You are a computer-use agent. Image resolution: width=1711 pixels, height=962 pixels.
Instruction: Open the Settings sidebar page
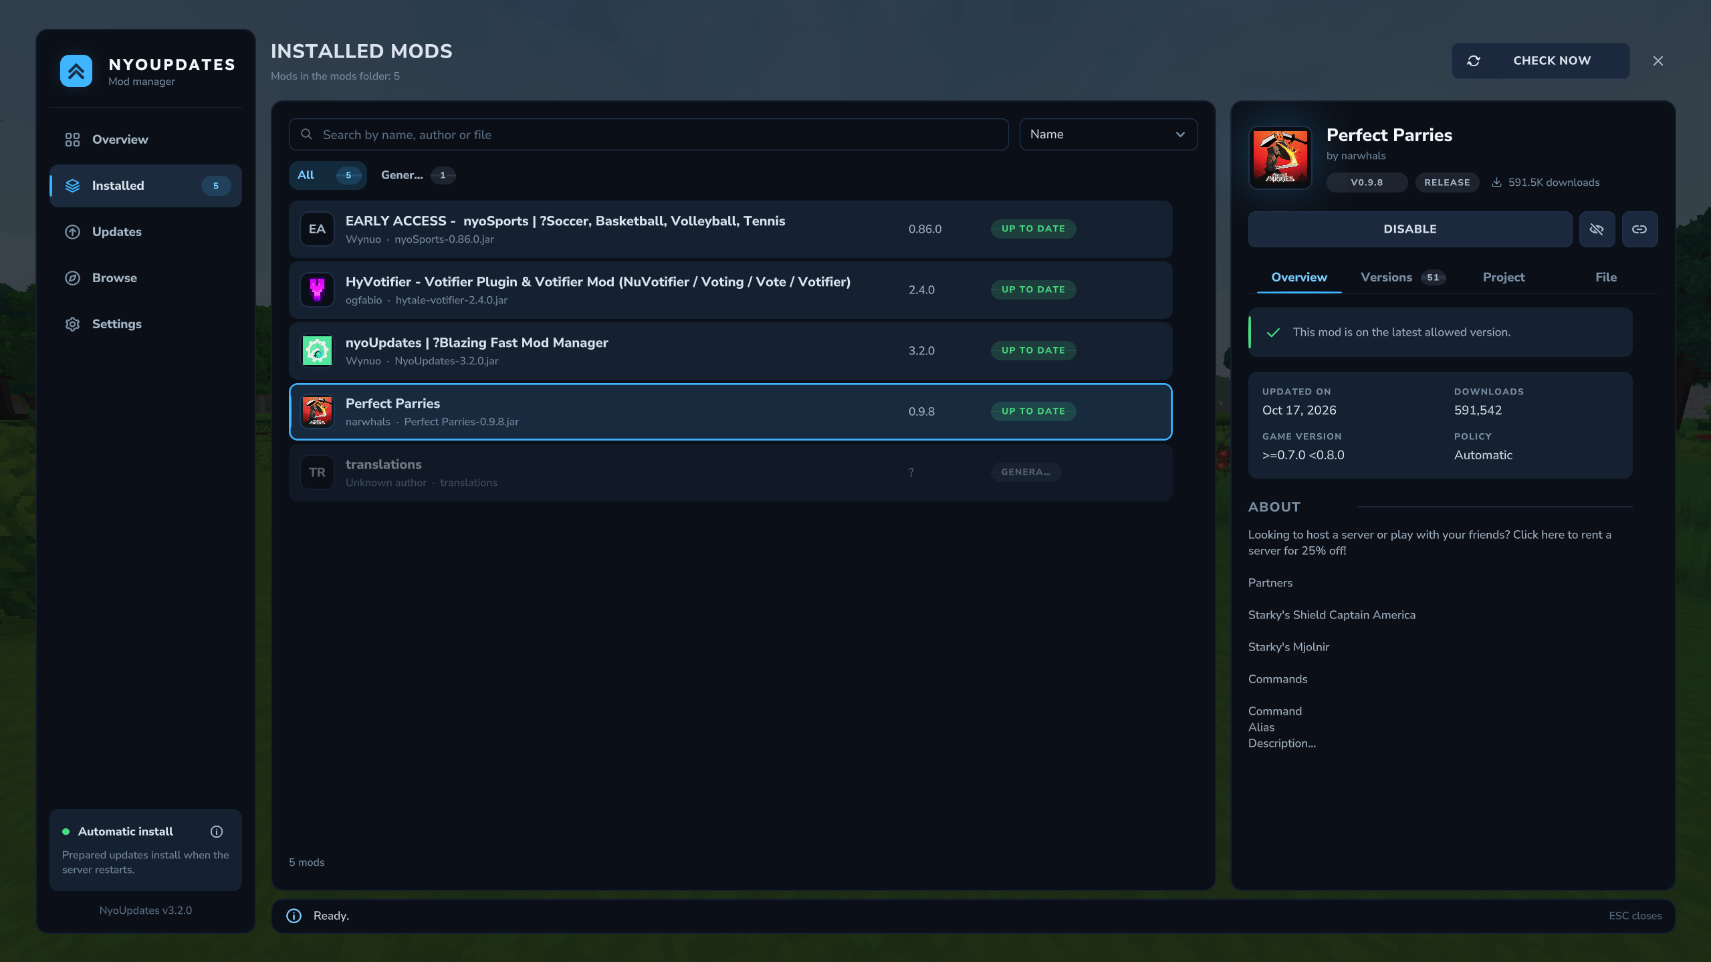point(145,324)
